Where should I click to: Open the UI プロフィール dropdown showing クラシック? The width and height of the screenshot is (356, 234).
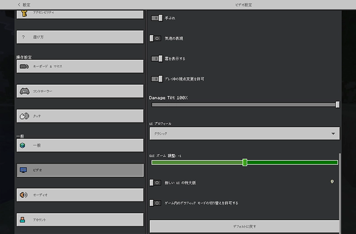[244, 133]
